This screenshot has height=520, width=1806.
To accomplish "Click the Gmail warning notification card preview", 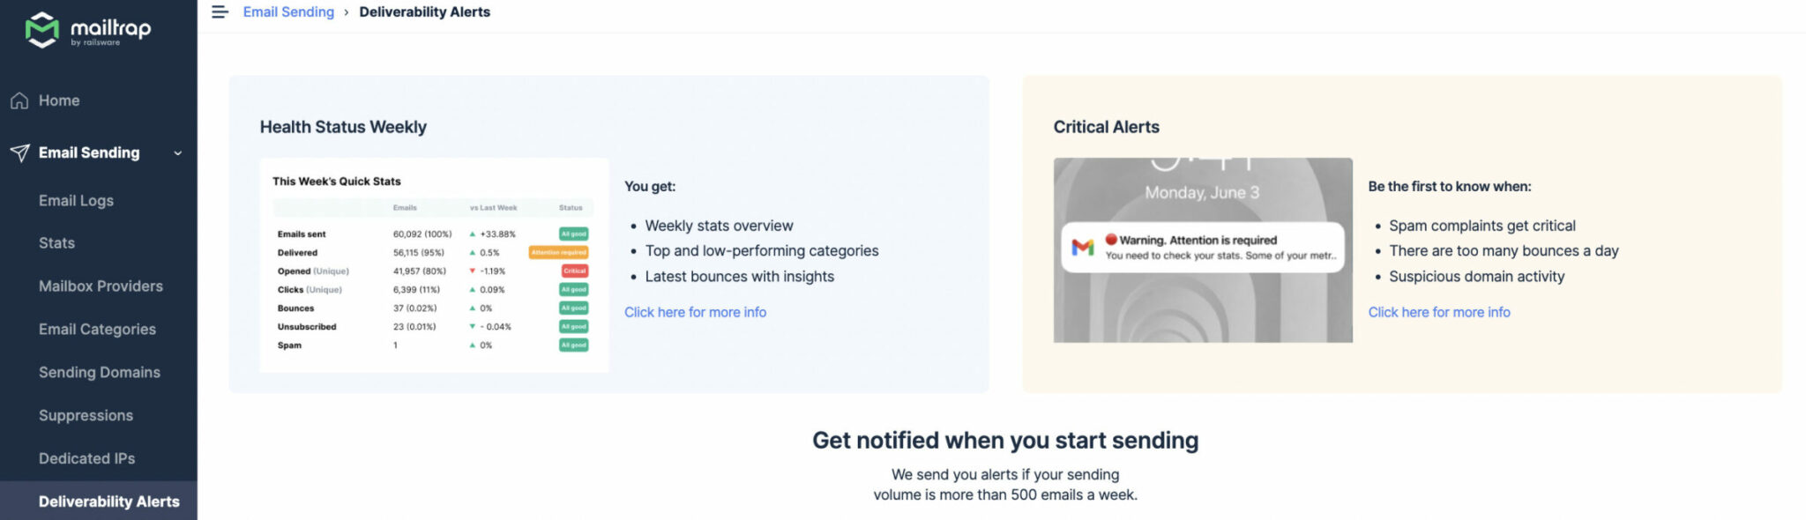I will [x=1203, y=248].
